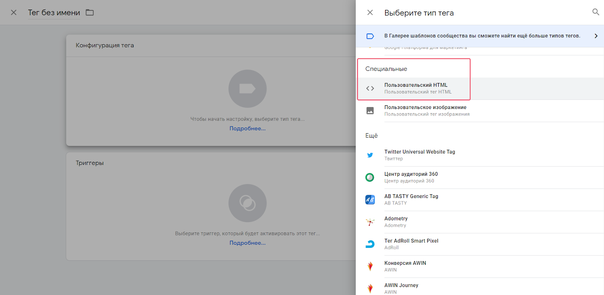The height and width of the screenshot is (295, 604).
Task: Choose the Adometry tag type
Action: pyautogui.click(x=480, y=222)
